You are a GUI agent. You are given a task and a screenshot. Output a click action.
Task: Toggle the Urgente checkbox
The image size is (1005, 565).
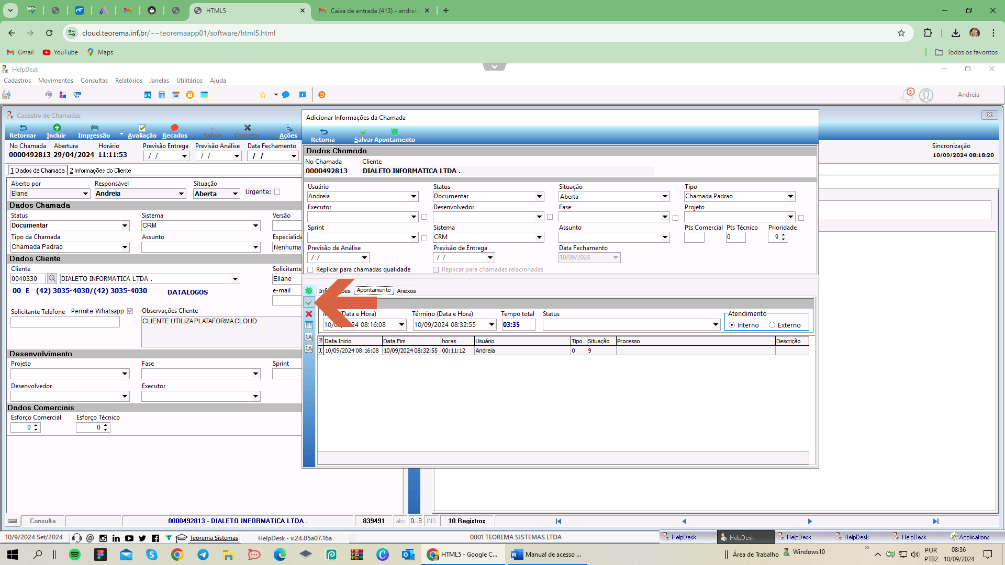277,192
